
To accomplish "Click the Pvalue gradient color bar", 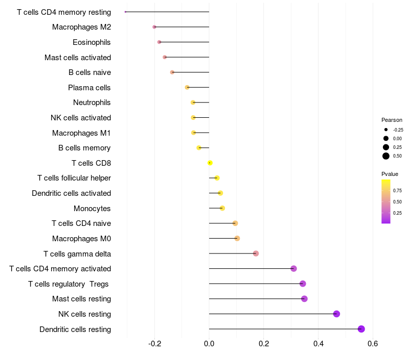I will coord(386,201).
